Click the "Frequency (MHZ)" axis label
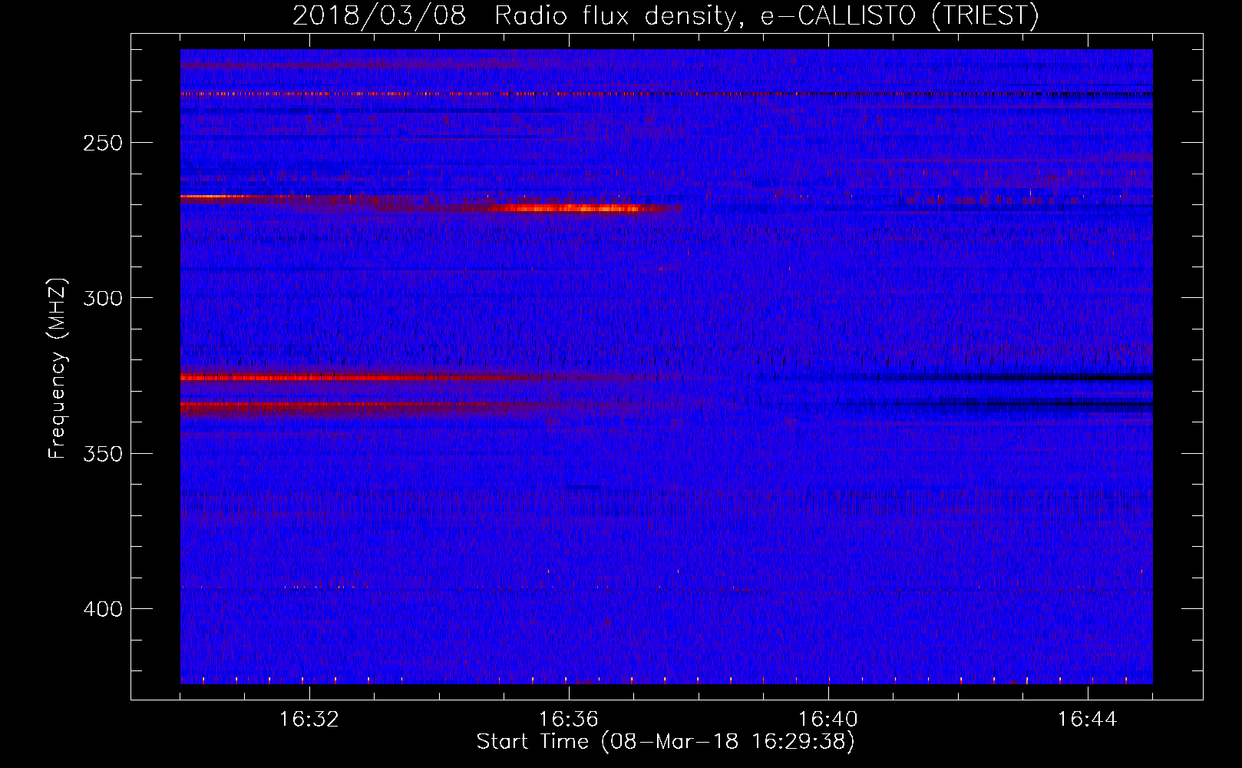The height and width of the screenshot is (768, 1242). [x=58, y=369]
